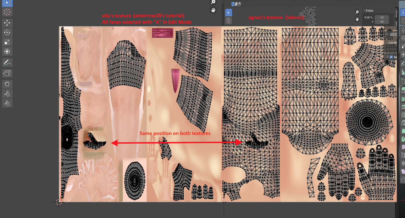Pick the 2D Cursor tool in agnes's texture editor
This screenshot has width=405, height=218.
(229, 20)
